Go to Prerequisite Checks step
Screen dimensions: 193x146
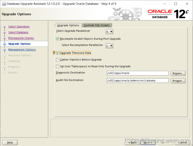click(21, 38)
